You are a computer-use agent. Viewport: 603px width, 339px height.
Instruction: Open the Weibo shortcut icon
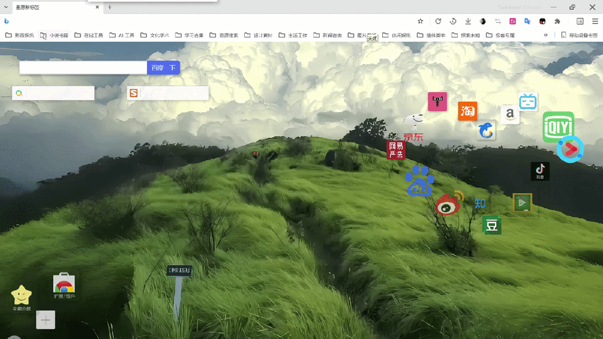(x=449, y=203)
